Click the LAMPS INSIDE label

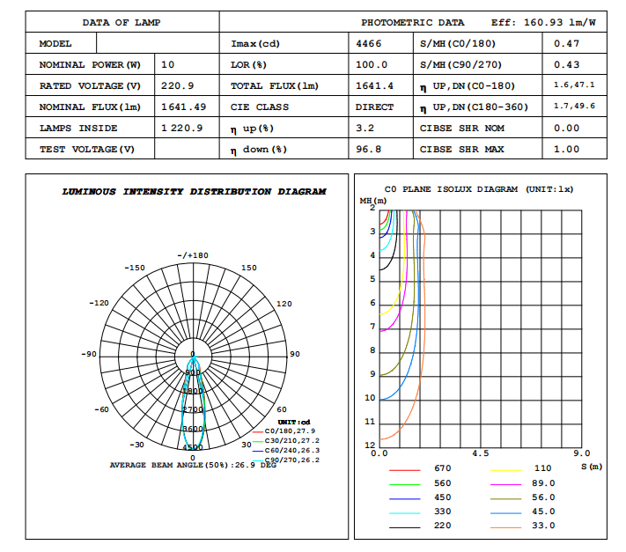click(x=78, y=129)
